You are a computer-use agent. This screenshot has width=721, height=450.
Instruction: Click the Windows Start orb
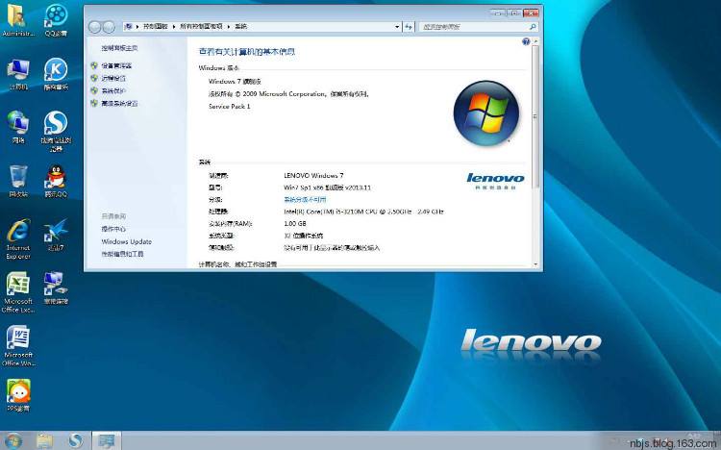coord(12,441)
